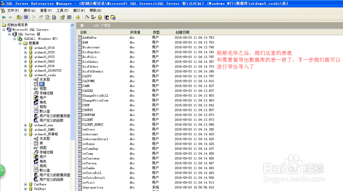Expand the atdemo5_uuu database node
Image resolution: width=343 pixels, height=191 pixels.
point(25,125)
